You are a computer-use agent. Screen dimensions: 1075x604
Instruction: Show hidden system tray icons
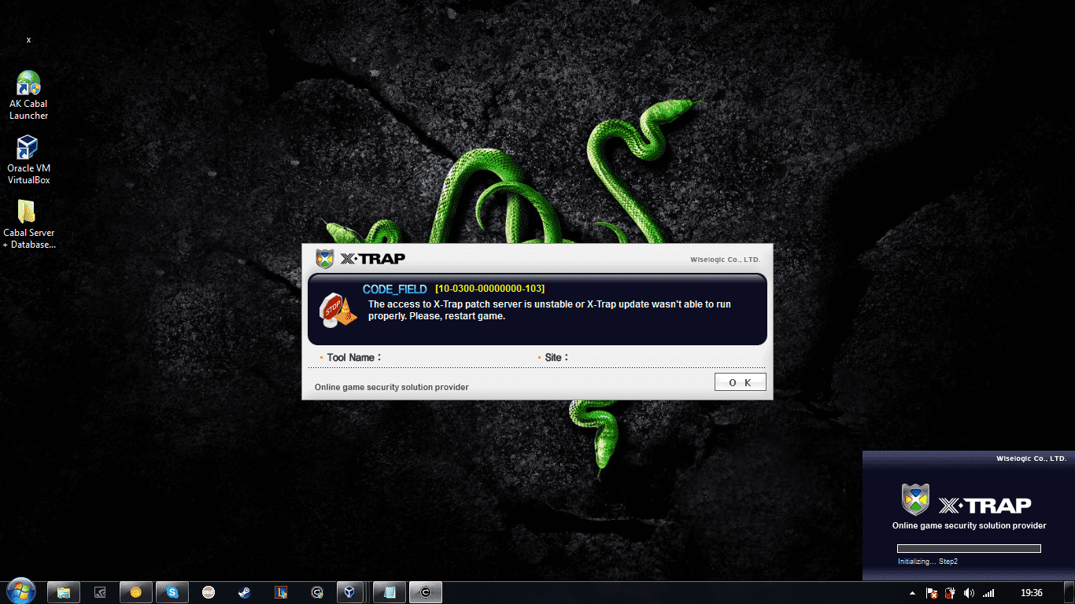tap(913, 593)
